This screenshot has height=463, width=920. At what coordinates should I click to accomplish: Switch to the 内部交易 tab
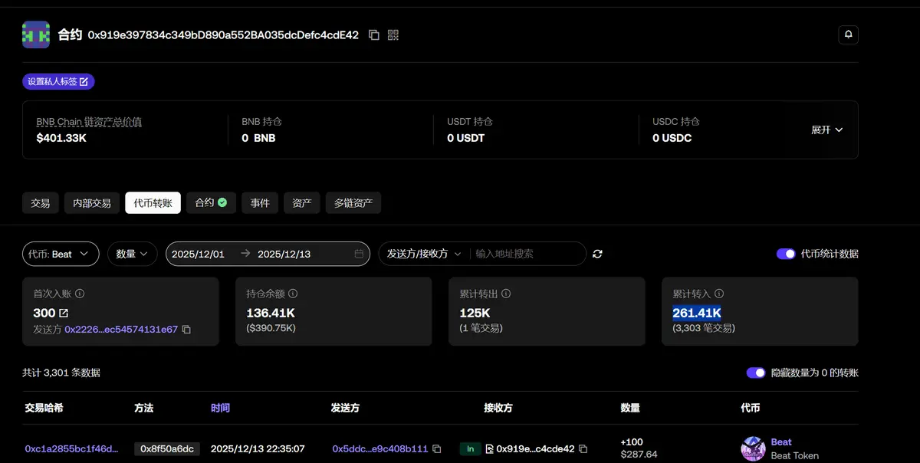pyautogui.click(x=92, y=203)
